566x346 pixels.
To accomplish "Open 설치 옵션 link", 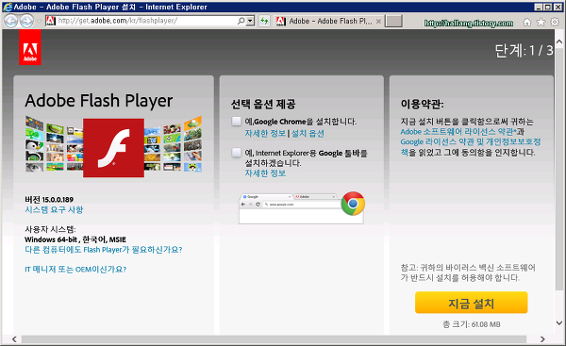I will coord(308,134).
